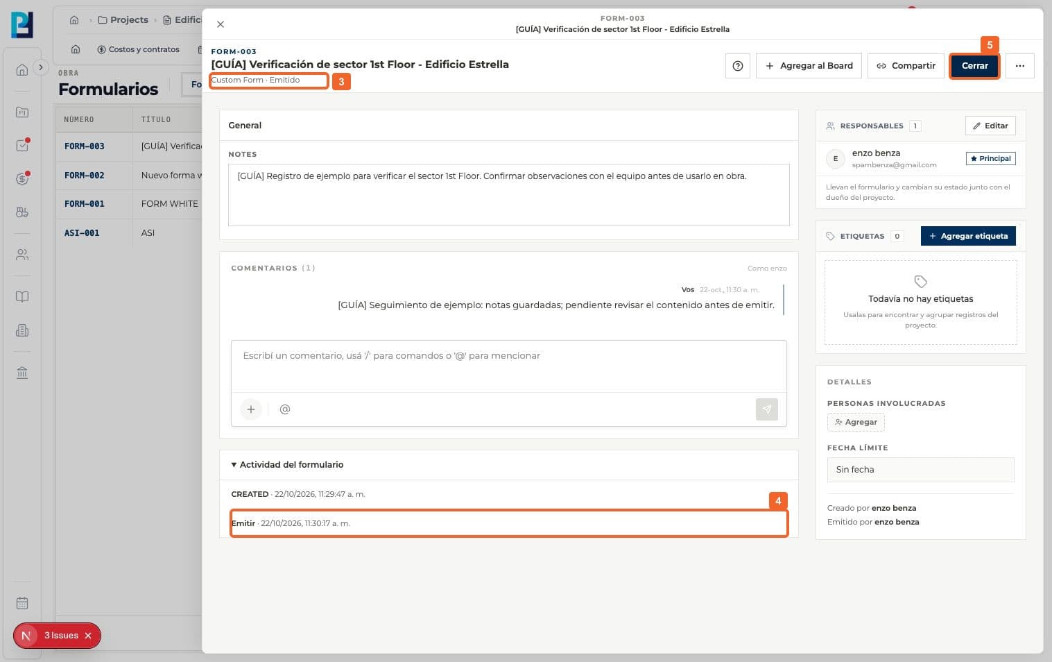Screen dimensions: 1052x662
Task: Open the calendar icon in sidebar
Action: coord(22,603)
